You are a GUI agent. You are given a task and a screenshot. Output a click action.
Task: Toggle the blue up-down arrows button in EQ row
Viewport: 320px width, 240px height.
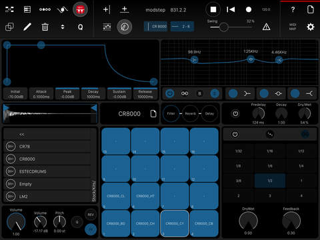pos(215,93)
